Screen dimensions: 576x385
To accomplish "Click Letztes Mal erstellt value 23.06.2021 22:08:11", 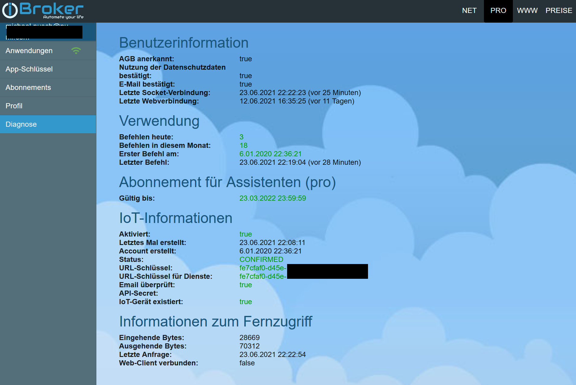I will (x=272, y=243).
